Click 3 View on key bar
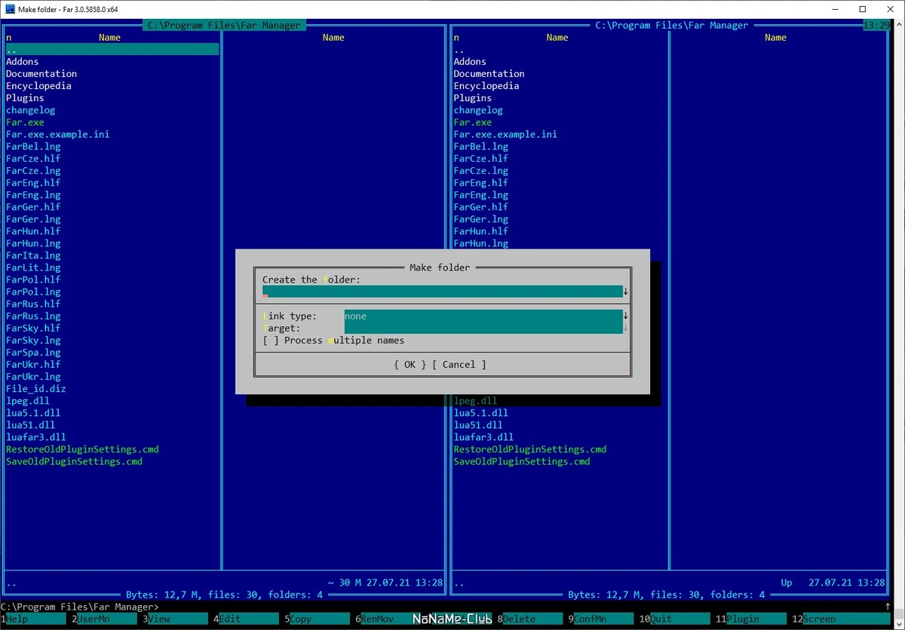905x630 pixels. [x=175, y=619]
